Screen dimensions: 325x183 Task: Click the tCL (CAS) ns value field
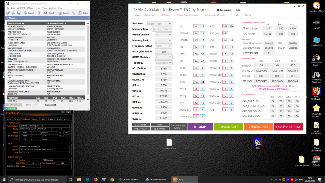pyautogui.click(x=164, y=68)
